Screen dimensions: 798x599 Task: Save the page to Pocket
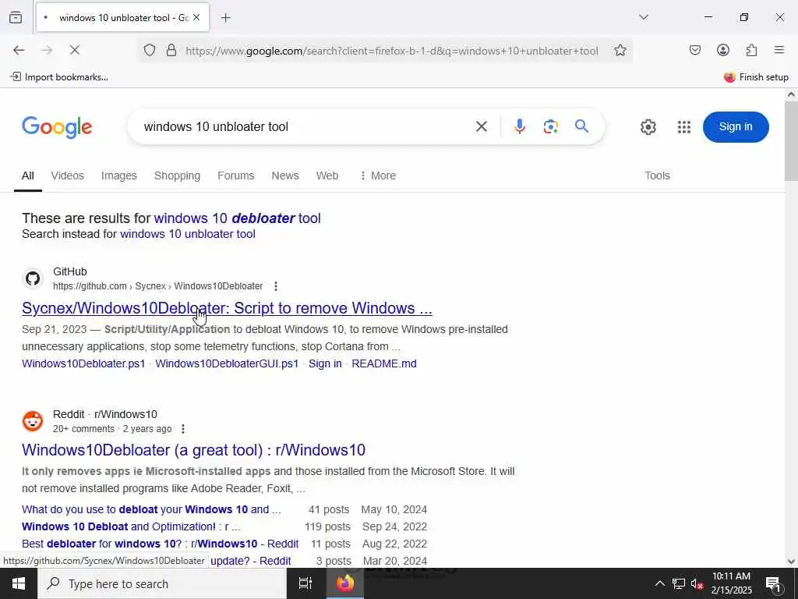pyautogui.click(x=694, y=50)
